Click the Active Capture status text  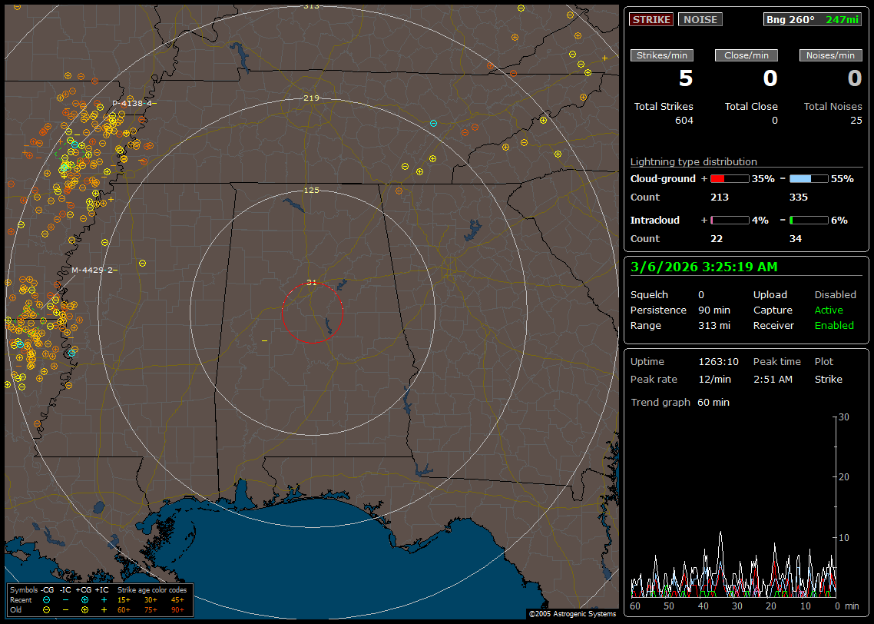pyautogui.click(x=829, y=310)
